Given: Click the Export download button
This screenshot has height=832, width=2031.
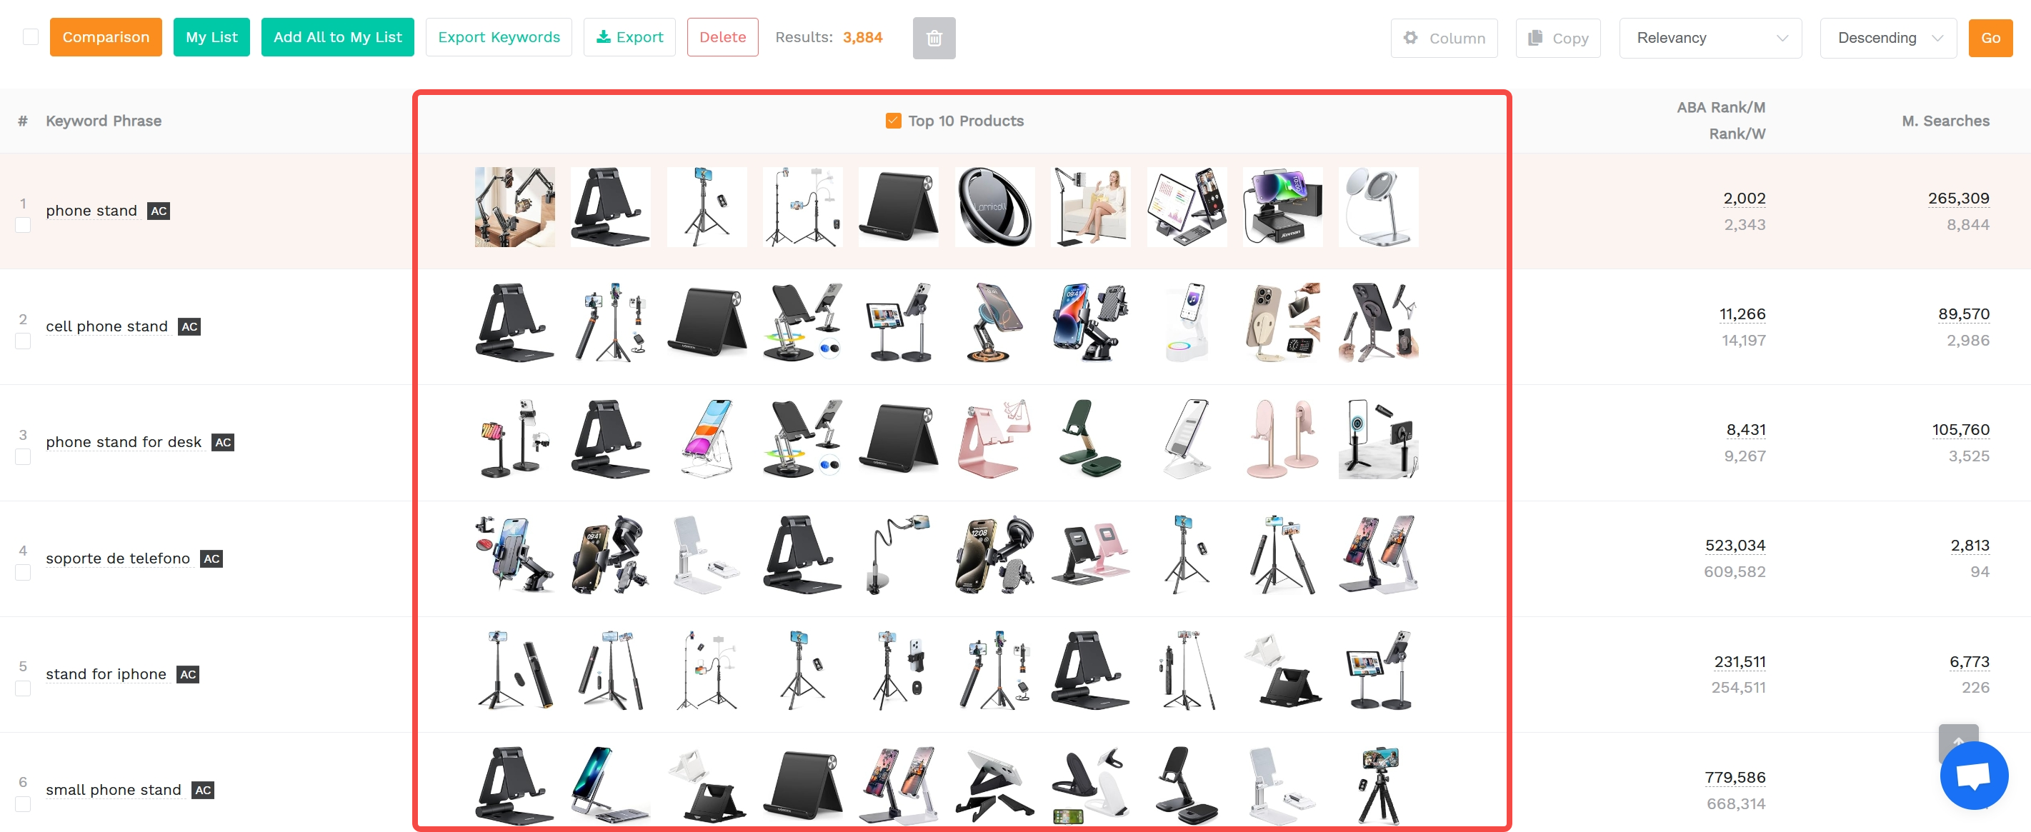Looking at the screenshot, I should 629,37.
